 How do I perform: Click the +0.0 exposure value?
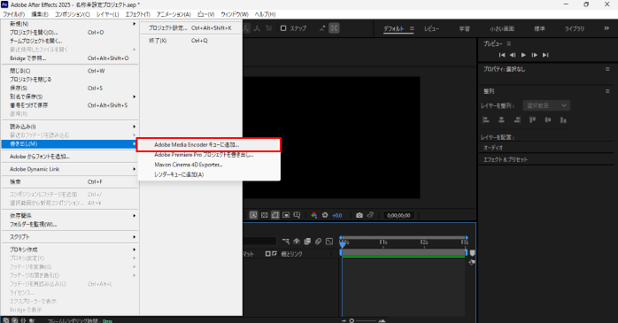tap(337, 215)
